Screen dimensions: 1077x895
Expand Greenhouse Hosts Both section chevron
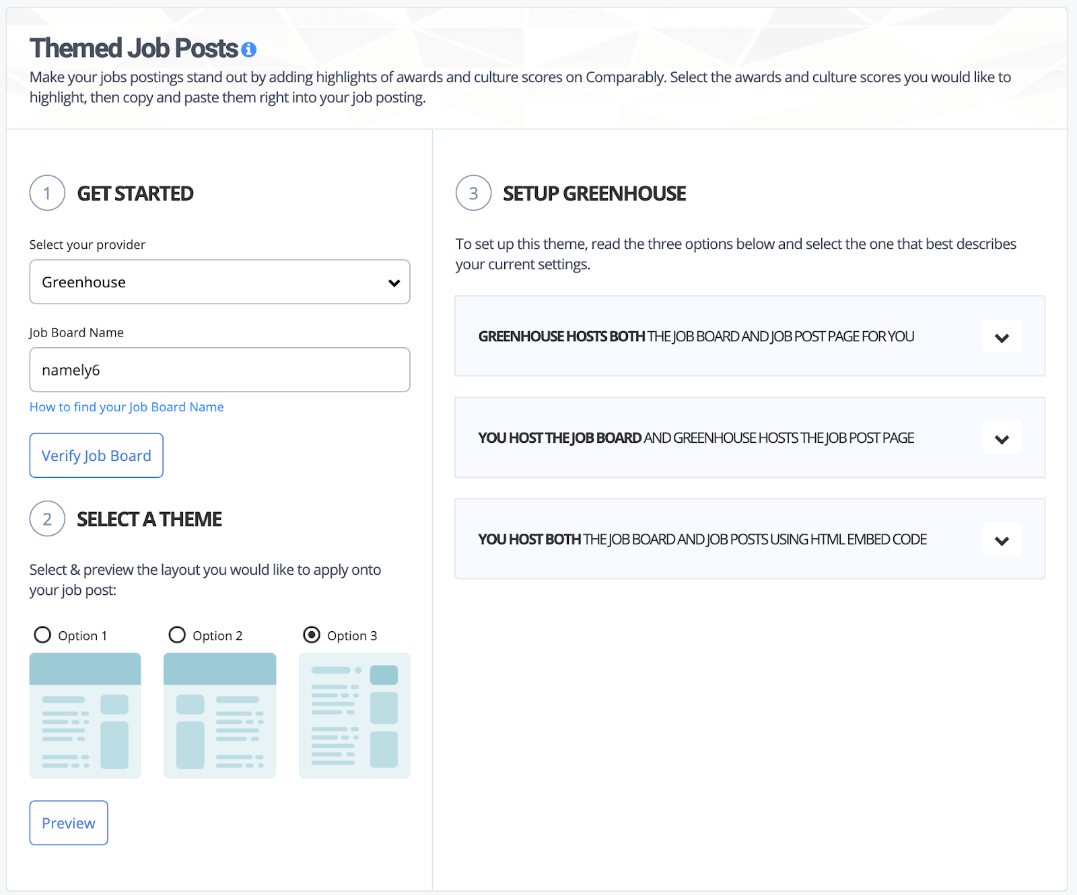click(1002, 336)
